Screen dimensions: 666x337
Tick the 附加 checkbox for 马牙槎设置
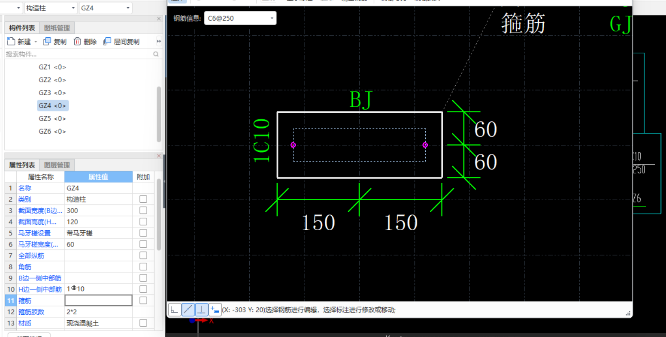(143, 233)
